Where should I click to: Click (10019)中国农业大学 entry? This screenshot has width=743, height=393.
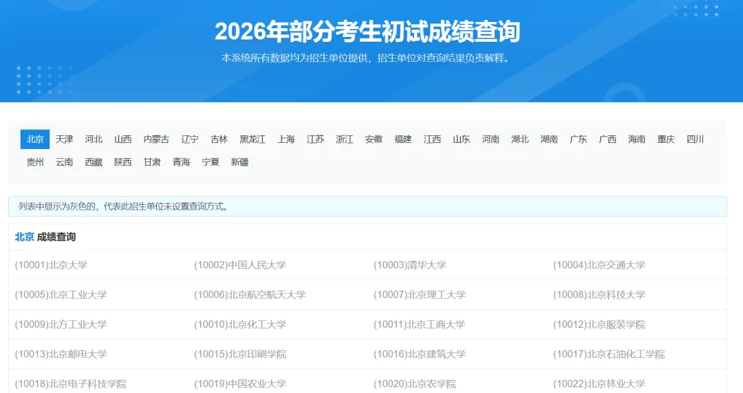[240, 384]
